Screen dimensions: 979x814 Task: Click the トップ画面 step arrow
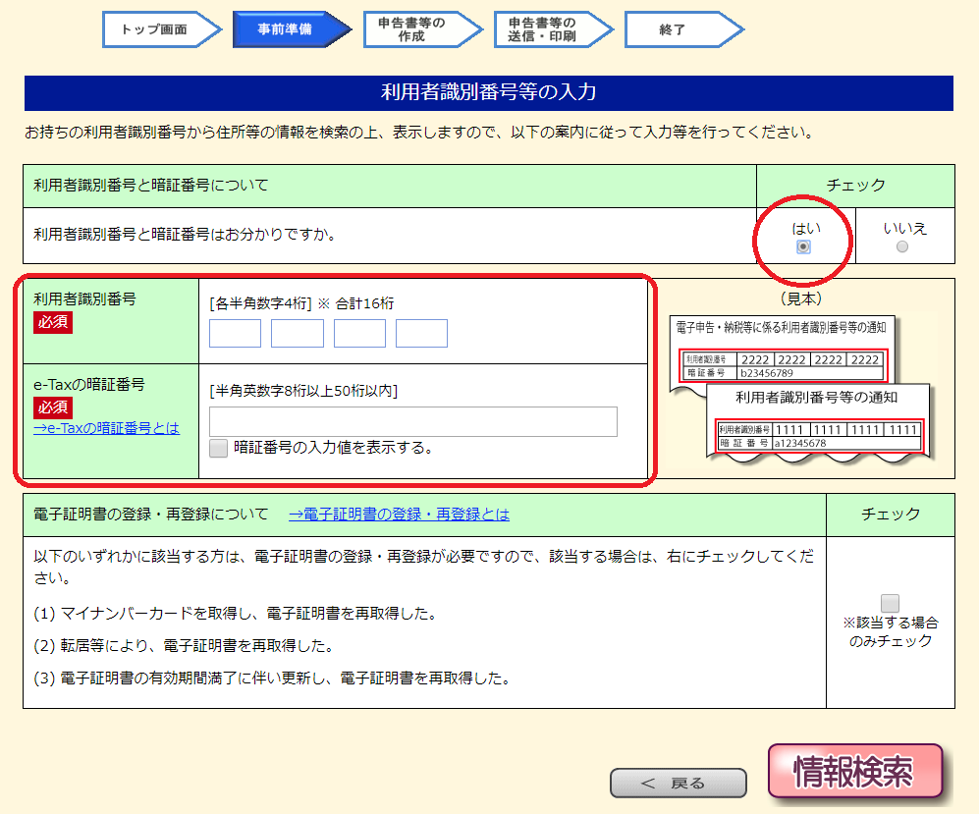tap(161, 29)
